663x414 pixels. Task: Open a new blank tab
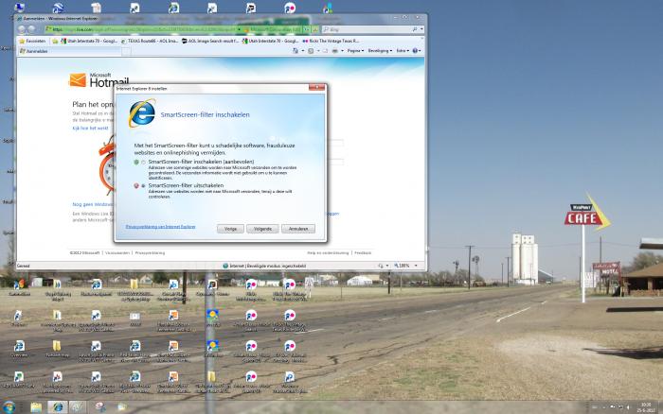click(x=126, y=51)
